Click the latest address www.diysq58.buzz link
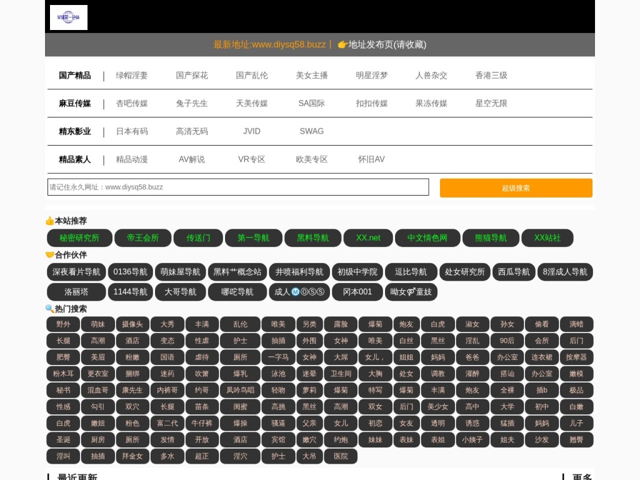 click(x=269, y=44)
